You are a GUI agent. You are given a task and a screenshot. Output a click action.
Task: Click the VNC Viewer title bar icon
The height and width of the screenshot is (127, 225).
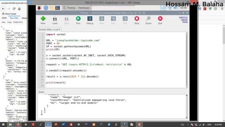click(x=30, y=2)
